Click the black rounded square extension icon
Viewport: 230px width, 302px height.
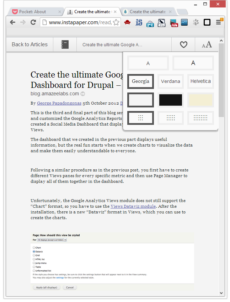207,22
